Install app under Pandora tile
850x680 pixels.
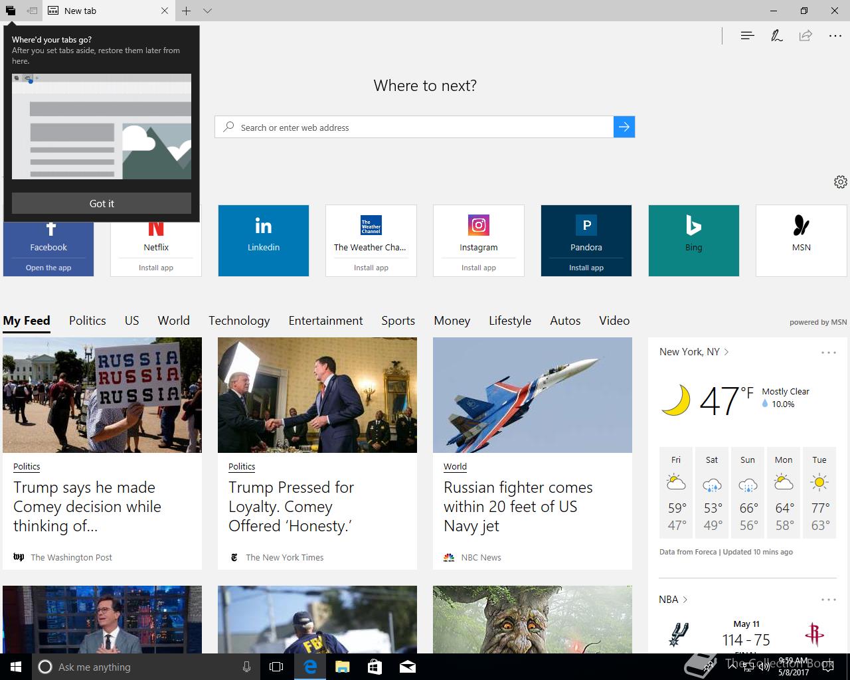tap(586, 268)
